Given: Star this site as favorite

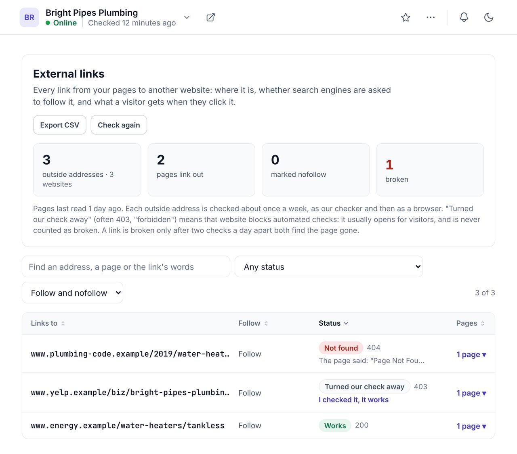Looking at the screenshot, I should click(406, 17).
